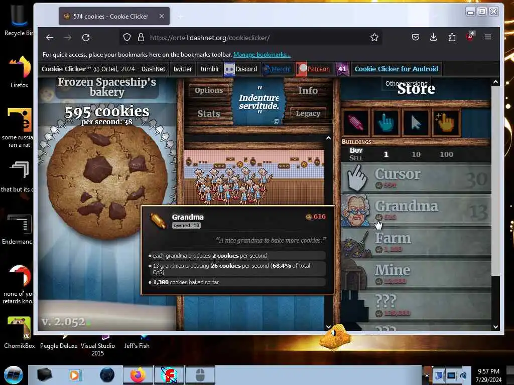
Task: Open Firefox downloads panel
Action: pos(433,37)
